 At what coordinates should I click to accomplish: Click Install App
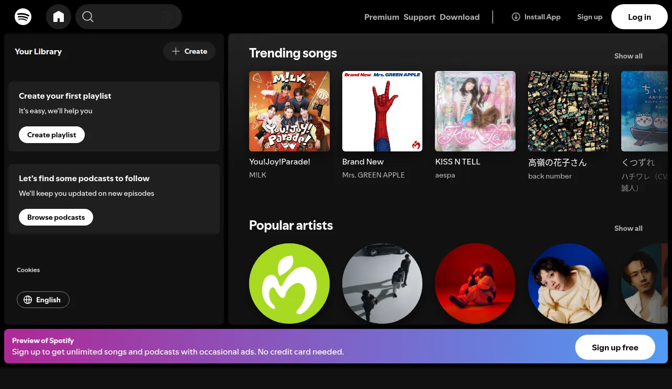pos(536,17)
